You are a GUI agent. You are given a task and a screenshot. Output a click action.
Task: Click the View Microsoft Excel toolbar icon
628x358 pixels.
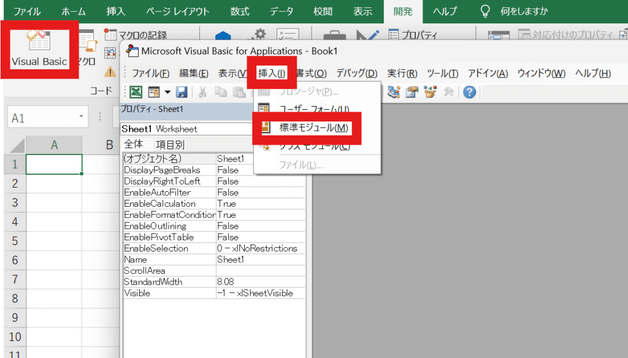pyautogui.click(x=136, y=92)
